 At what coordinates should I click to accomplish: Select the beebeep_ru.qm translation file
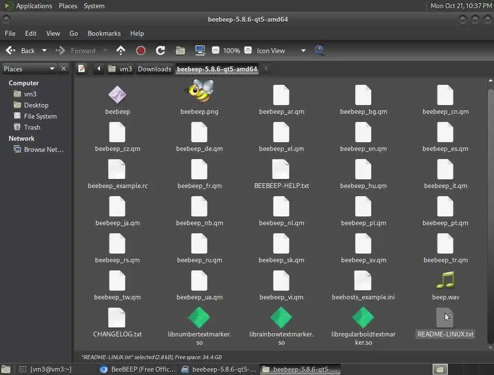coord(199,243)
